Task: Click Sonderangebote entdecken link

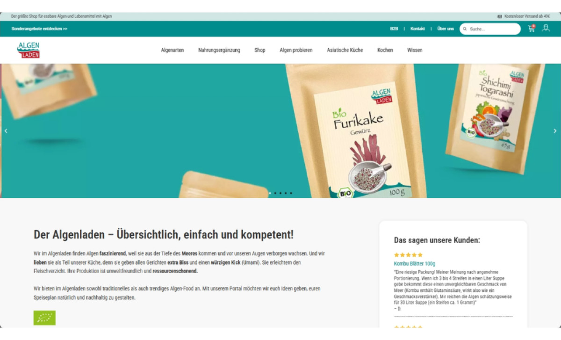Action: click(39, 29)
